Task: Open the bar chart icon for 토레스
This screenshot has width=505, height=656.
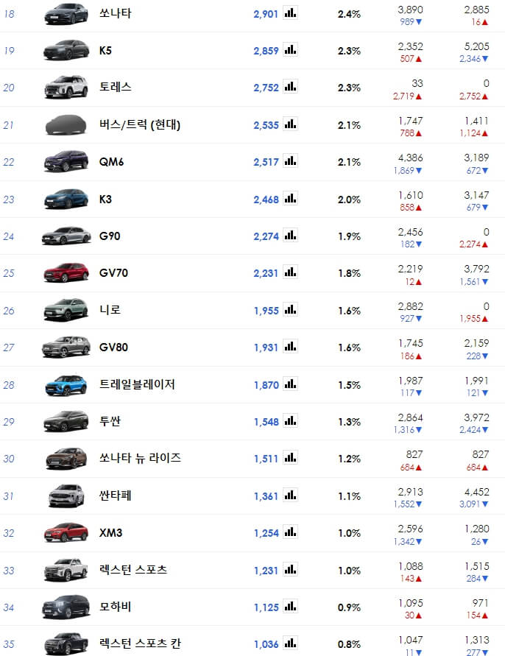Action: point(290,87)
